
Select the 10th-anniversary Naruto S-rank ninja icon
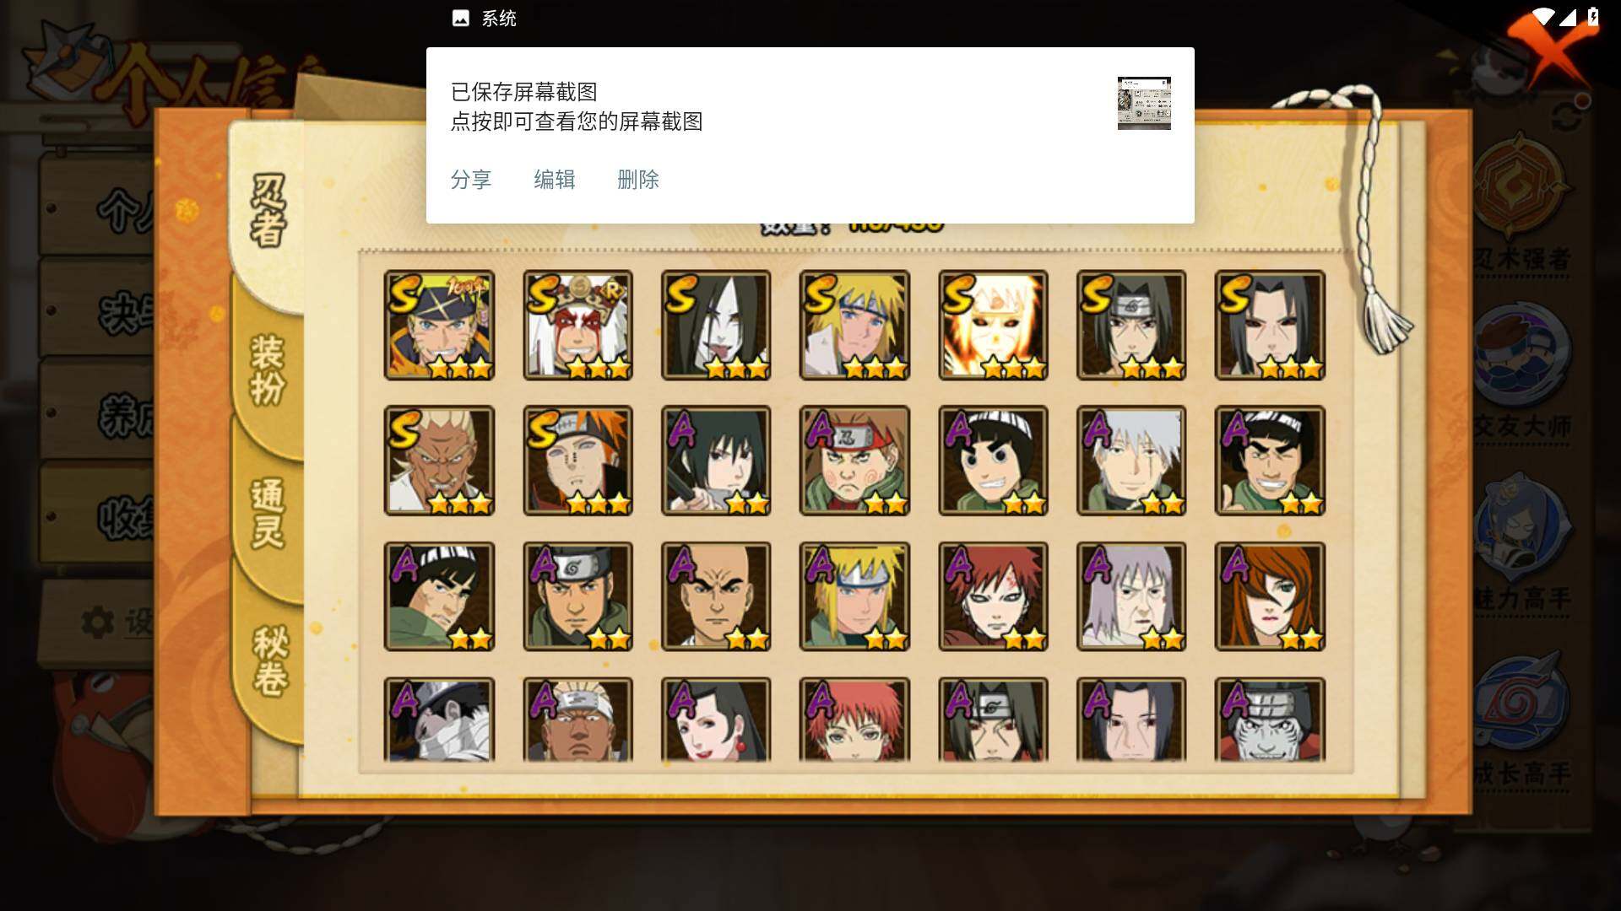[x=439, y=326]
